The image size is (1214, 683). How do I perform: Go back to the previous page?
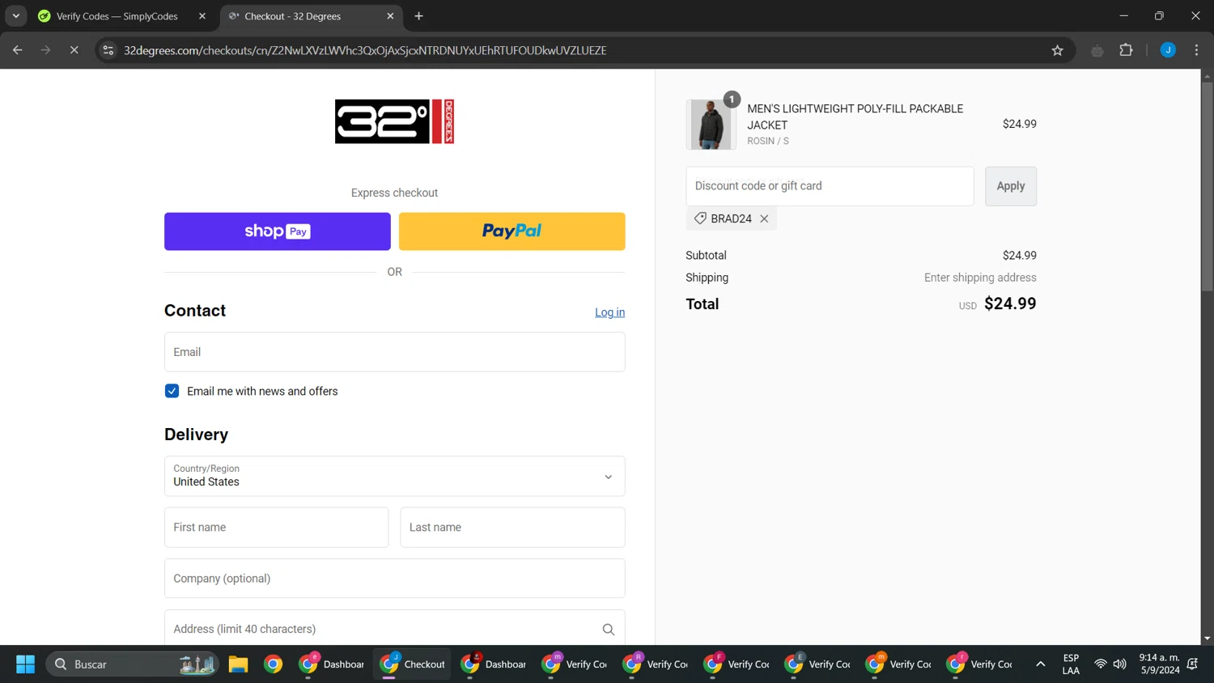(17, 50)
